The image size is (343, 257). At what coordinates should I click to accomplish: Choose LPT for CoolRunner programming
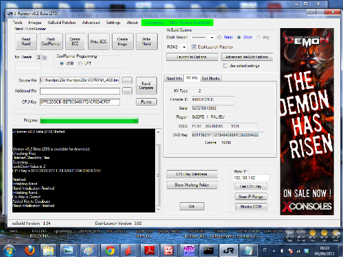(x=80, y=64)
